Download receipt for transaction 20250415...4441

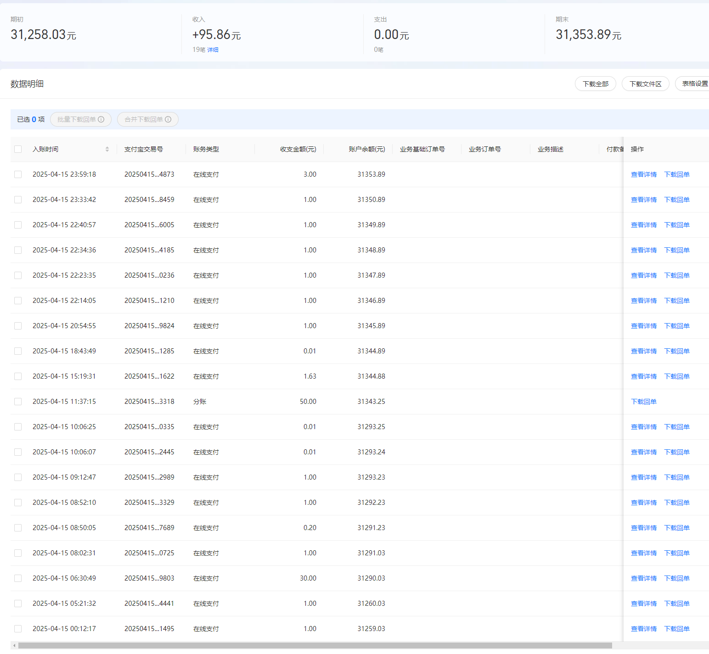coord(677,604)
